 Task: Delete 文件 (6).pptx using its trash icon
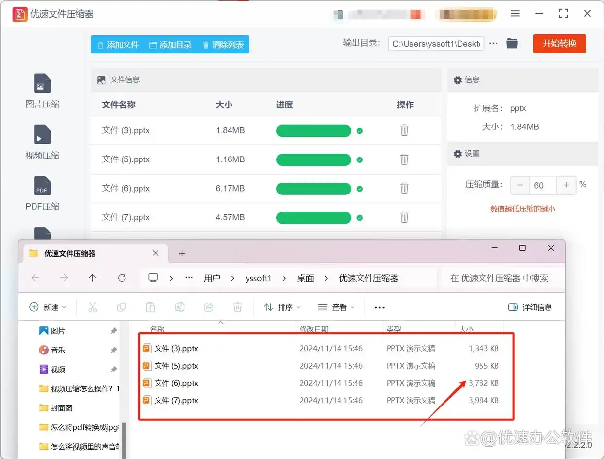click(x=404, y=189)
